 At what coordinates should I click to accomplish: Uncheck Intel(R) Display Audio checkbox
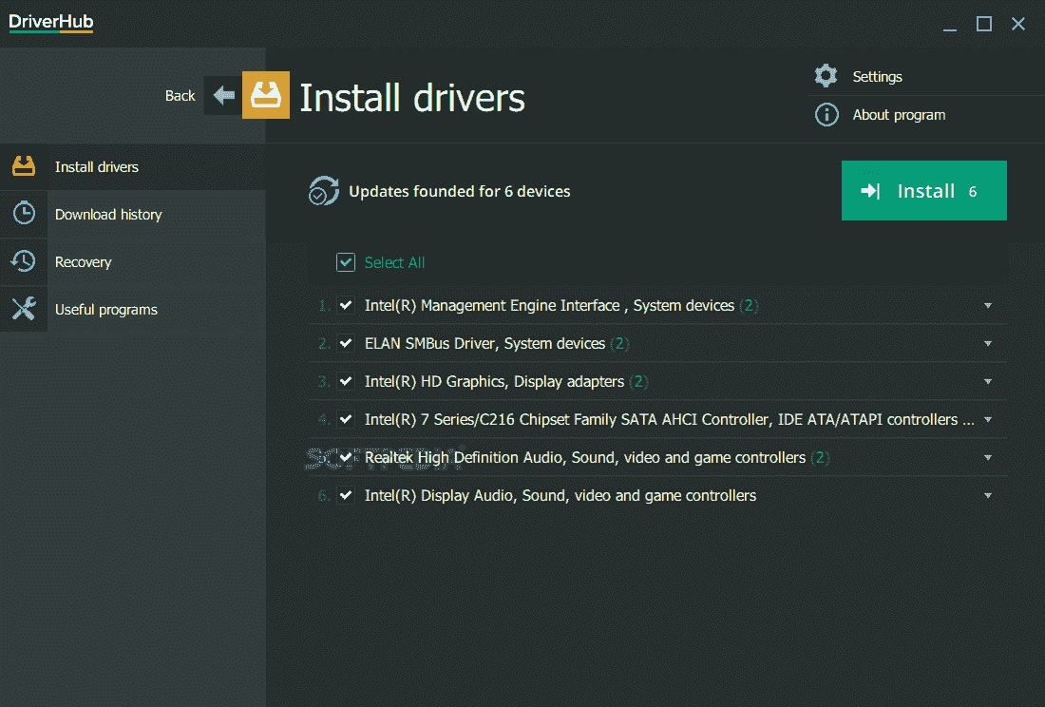[345, 495]
